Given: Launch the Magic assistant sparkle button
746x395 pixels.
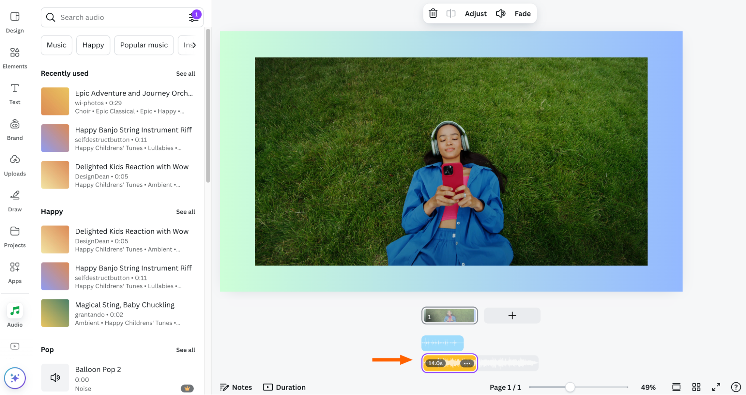Looking at the screenshot, I should click(x=15, y=378).
